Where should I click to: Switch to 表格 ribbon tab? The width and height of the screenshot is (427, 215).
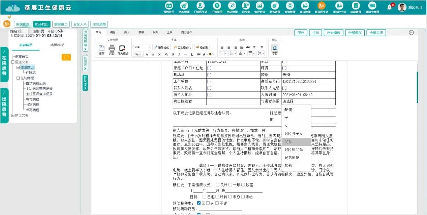(x=141, y=32)
